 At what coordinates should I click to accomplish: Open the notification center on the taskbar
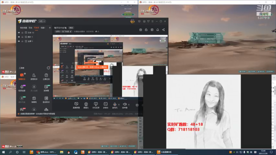pos(271,152)
